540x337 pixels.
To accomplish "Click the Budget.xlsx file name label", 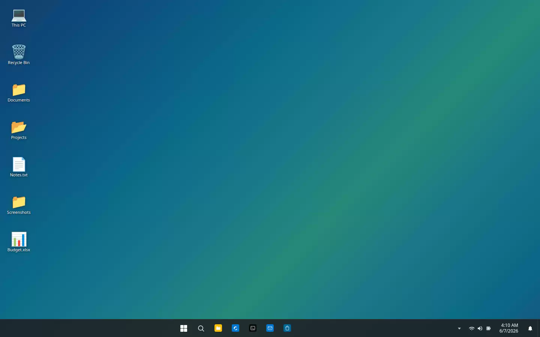I will (x=19, y=250).
